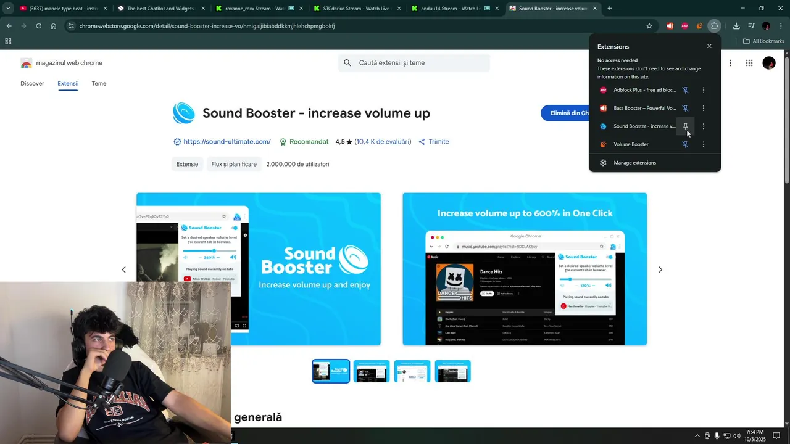View site information icon in address bar
This screenshot has height=444, width=790.
coord(71,26)
